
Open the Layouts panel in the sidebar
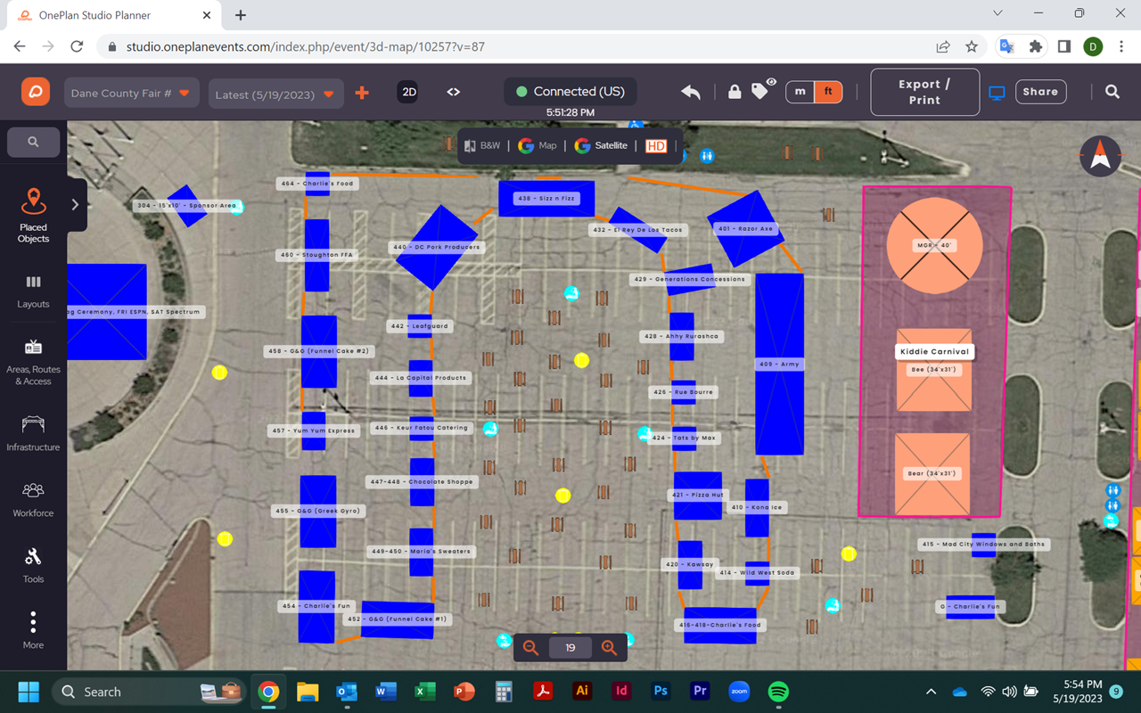(33, 291)
